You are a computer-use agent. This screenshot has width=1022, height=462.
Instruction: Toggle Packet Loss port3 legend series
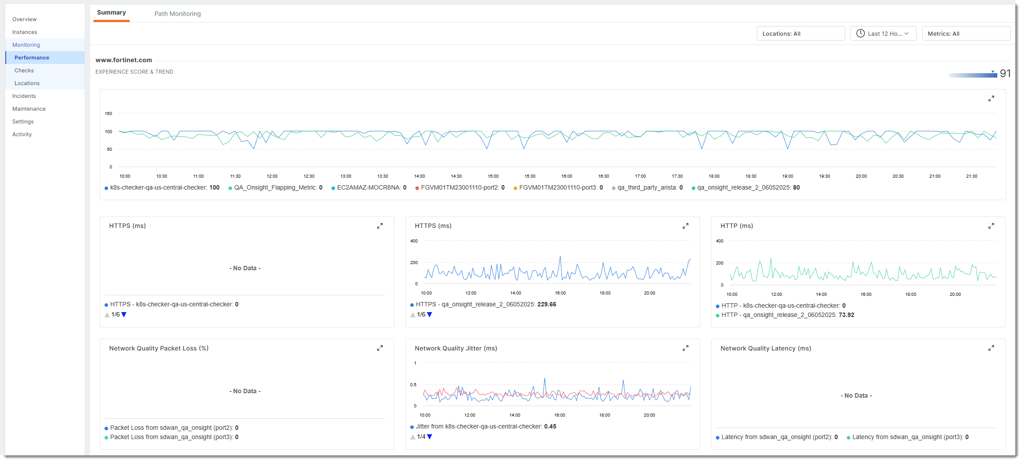(171, 437)
